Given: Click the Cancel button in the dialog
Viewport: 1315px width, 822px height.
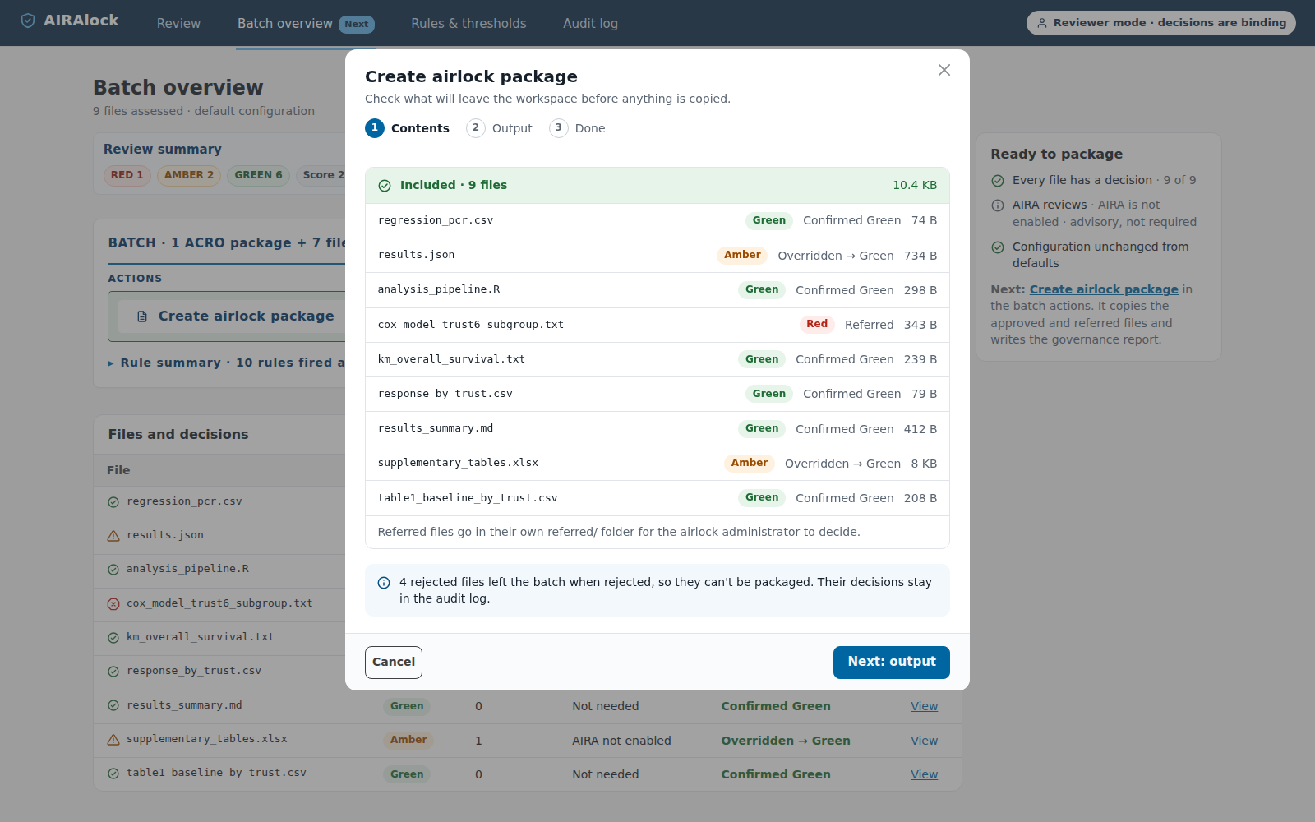Looking at the screenshot, I should coord(394,663).
